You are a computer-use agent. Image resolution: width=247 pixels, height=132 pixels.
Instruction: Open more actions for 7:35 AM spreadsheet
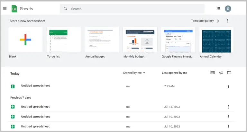tap(228, 86)
